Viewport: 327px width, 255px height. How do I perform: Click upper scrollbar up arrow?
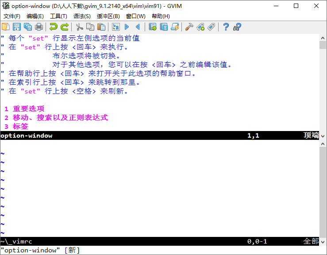(x=323, y=38)
